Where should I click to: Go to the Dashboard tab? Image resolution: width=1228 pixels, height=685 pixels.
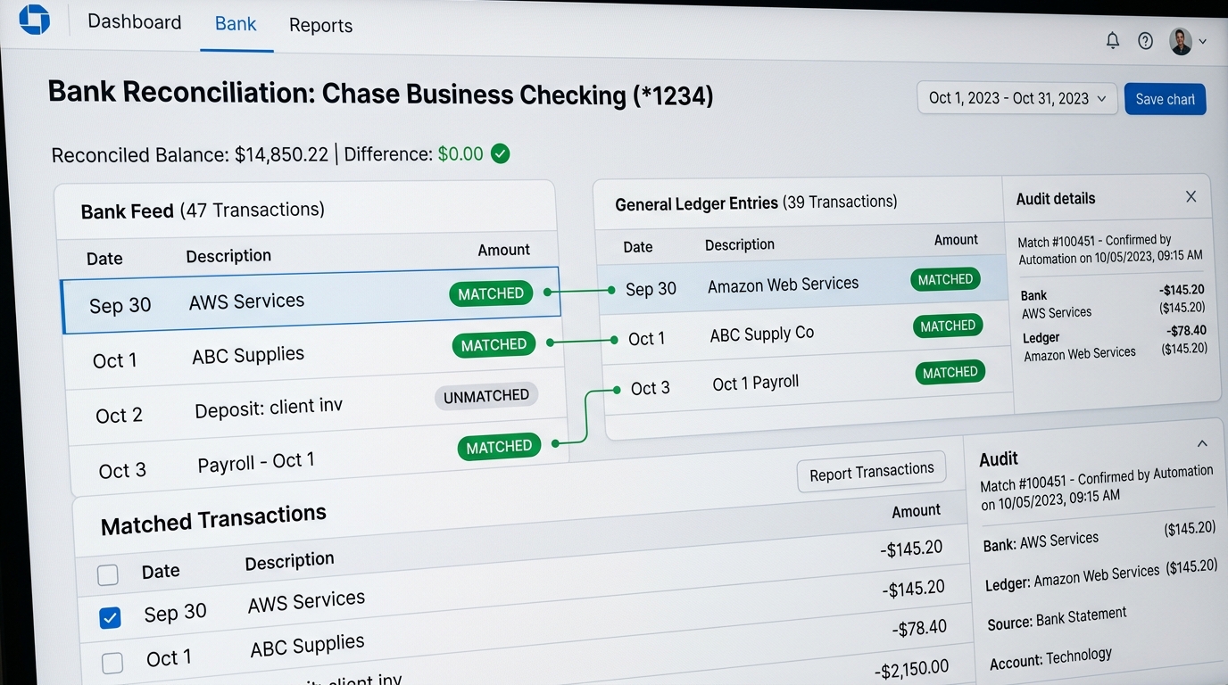[134, 21]
